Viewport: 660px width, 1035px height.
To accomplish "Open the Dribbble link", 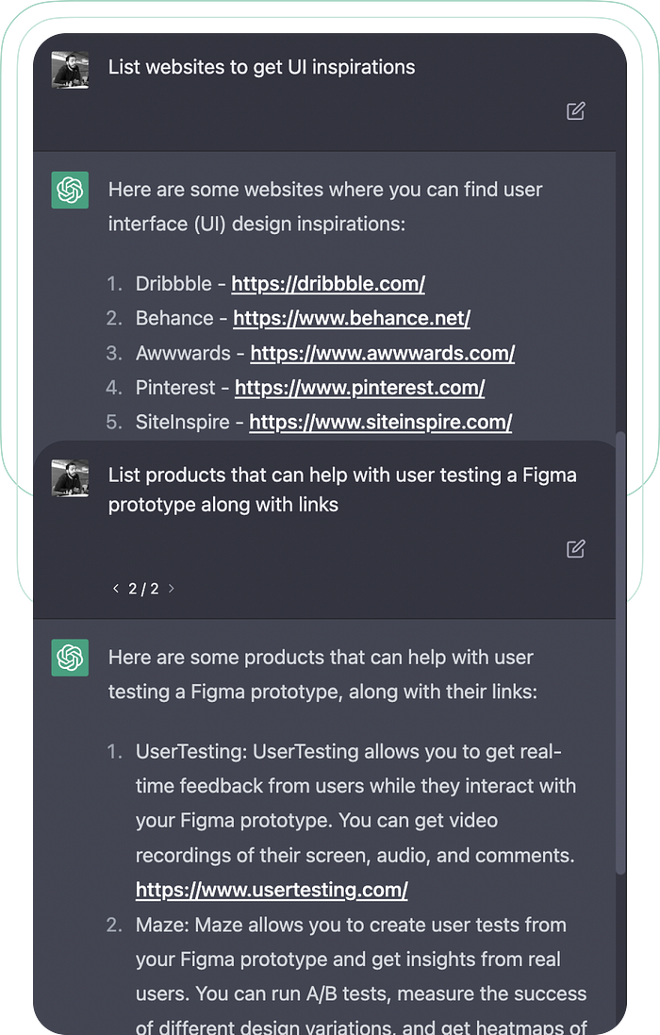I will [328, 283].
